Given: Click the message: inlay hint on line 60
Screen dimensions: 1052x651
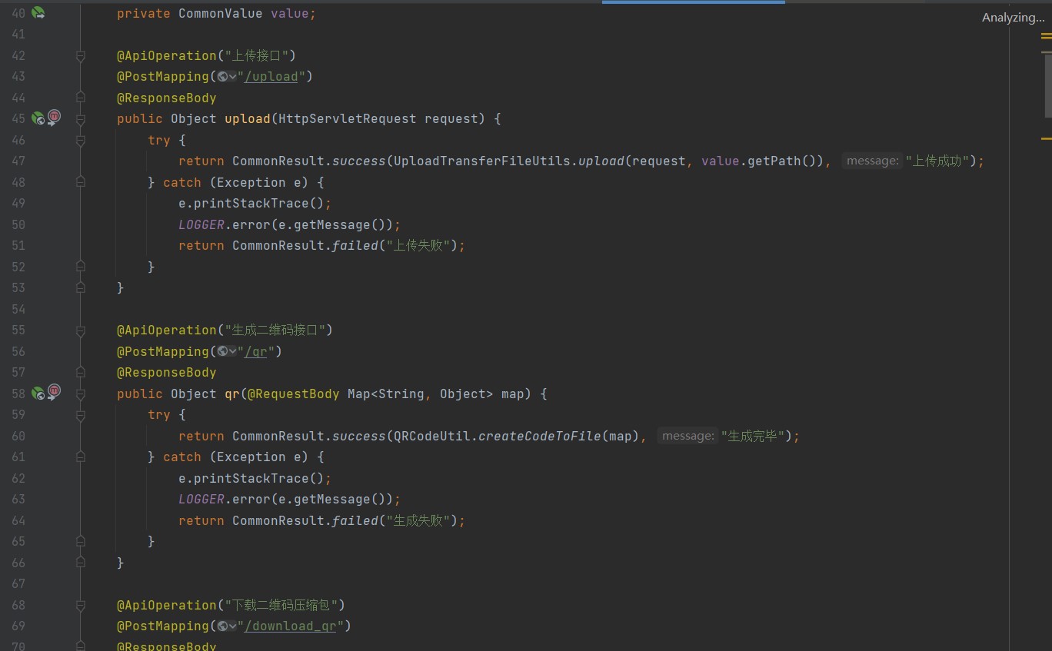Looking at the screenshot, I should [x=687, y=436].
